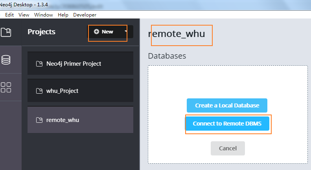Select the remote_whu project item
The image size is (311, 170).
(80, 120)
